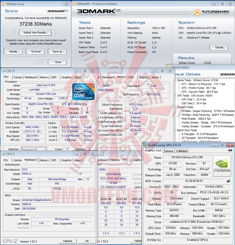235x245 pixels.
Task: Select Graphics Card tab in GPU-Z
Action: pyautogui.click(x=153, y=150)
